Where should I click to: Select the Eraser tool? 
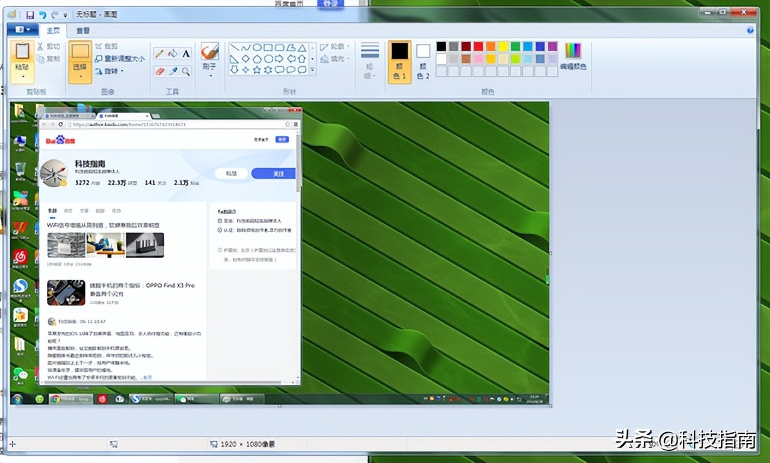(x=159, y=71)
